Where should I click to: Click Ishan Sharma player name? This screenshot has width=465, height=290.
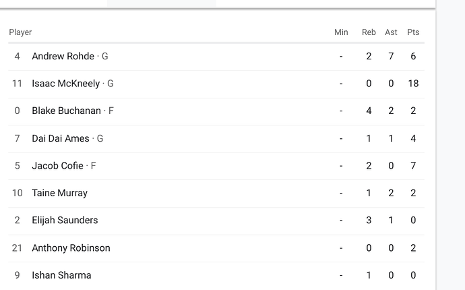pyautogui.click(x=61, y=275)
